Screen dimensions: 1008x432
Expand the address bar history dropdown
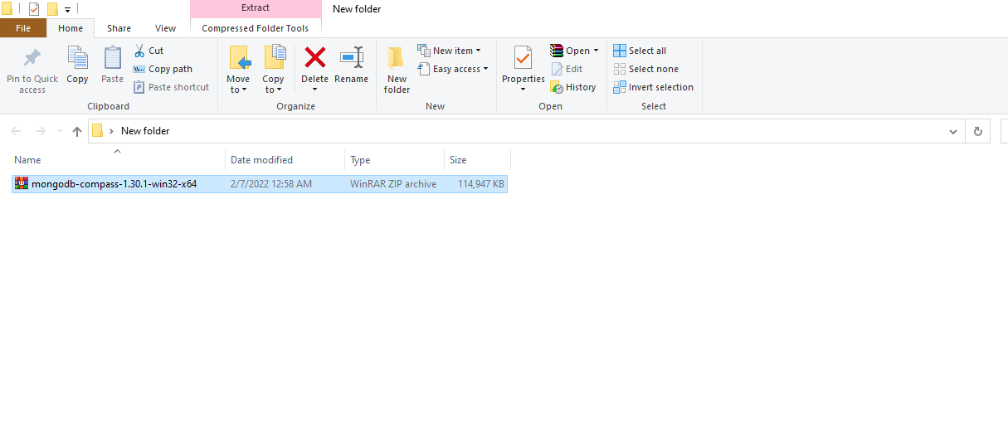tap(954, 131)
